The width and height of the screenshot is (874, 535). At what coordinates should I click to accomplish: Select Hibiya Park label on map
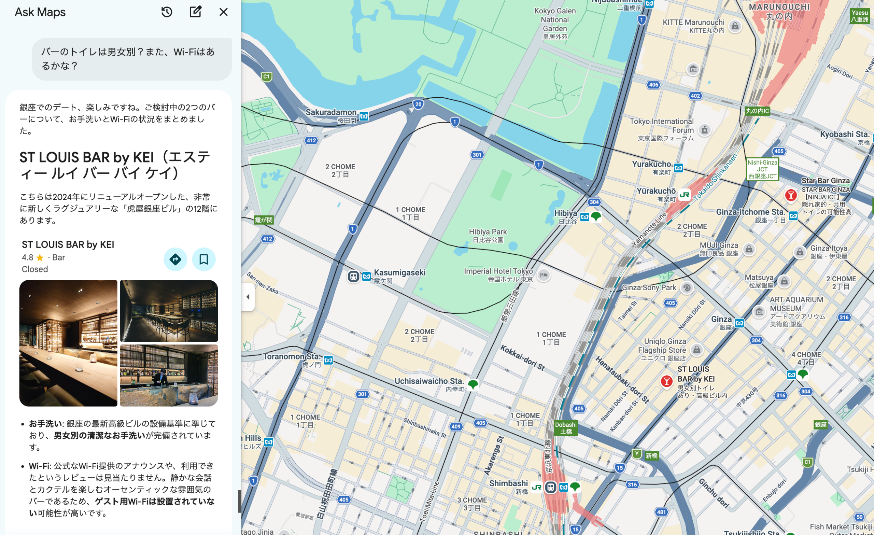tap(488, 232)
